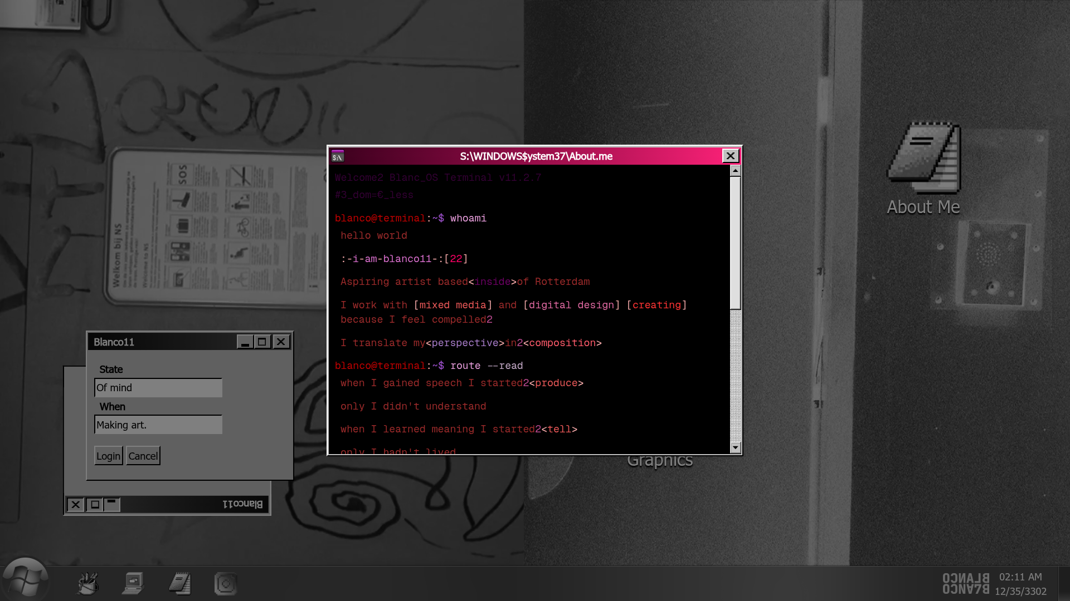Viewport: 1070px width, 601px height.
Task: Maximize the Blanco11 login window
Action: pos(262,342)
